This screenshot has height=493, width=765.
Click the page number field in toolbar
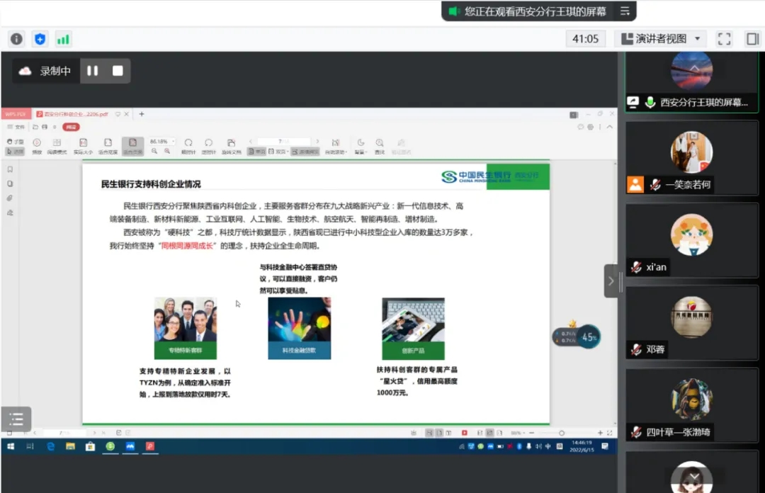tap(284, 142)
